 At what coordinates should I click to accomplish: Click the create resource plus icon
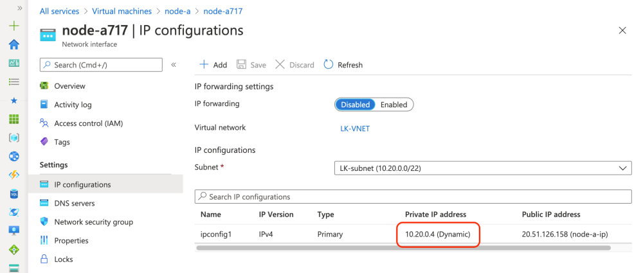tap(14, 26)
